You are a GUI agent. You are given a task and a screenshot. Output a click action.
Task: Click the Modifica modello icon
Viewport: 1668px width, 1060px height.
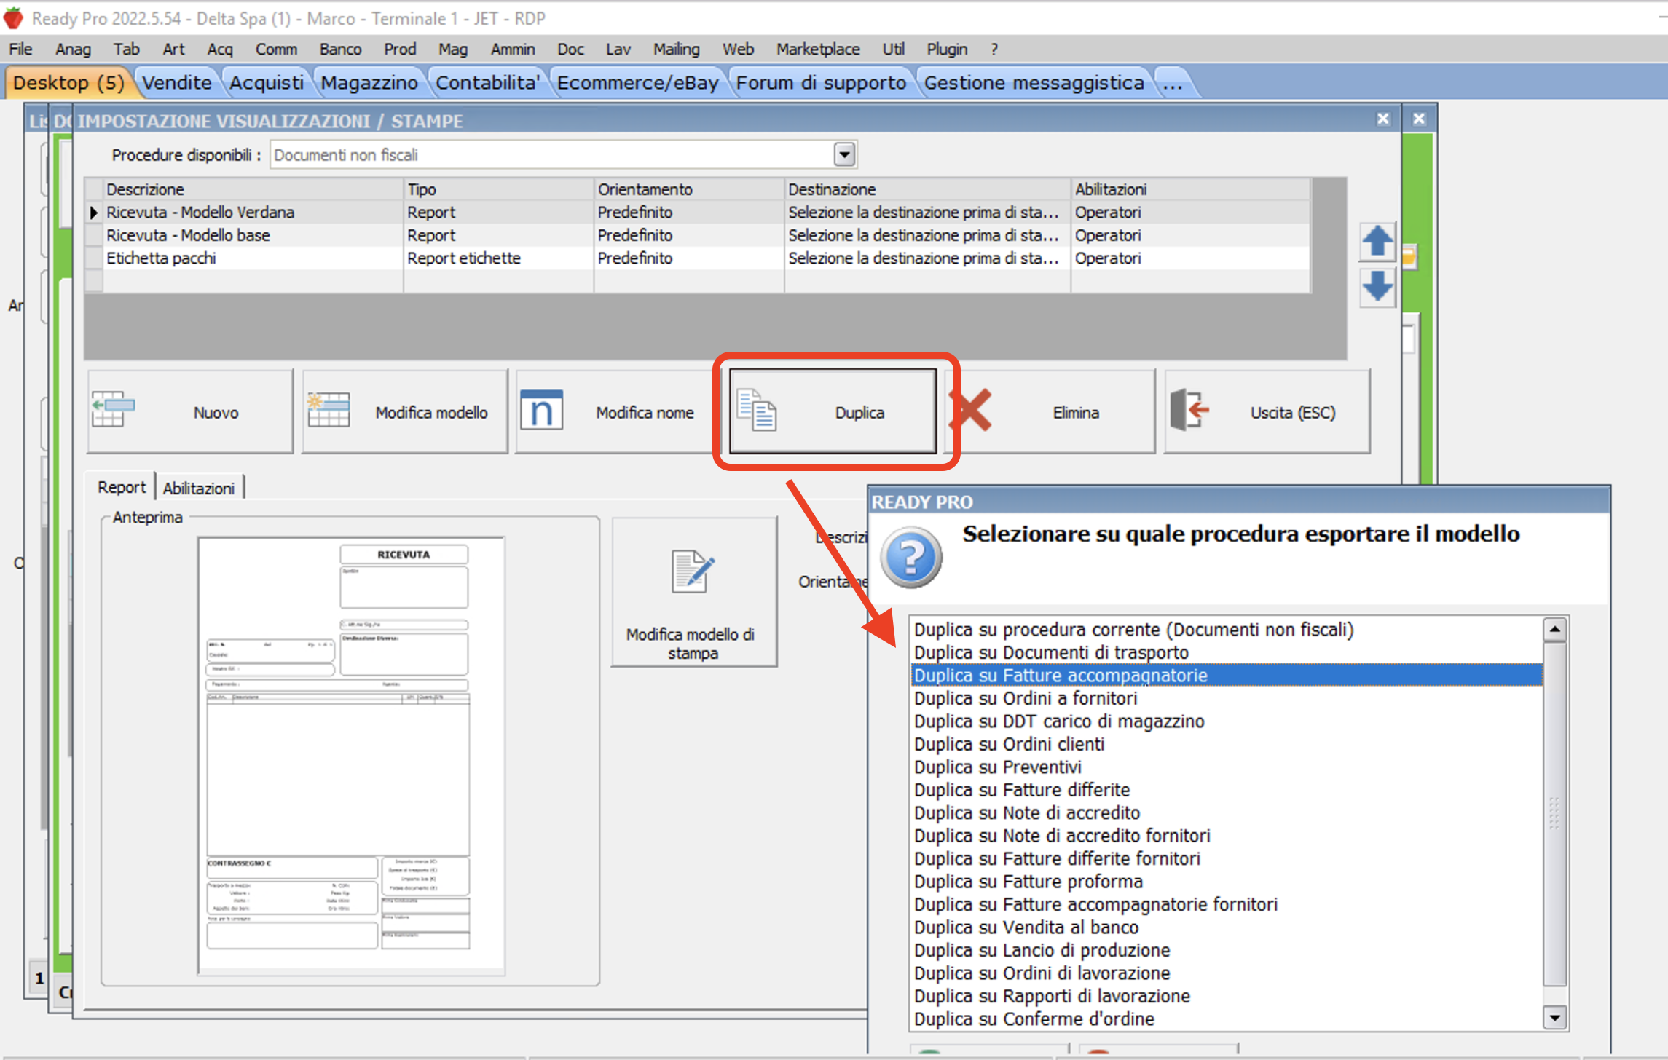point(328,410)
